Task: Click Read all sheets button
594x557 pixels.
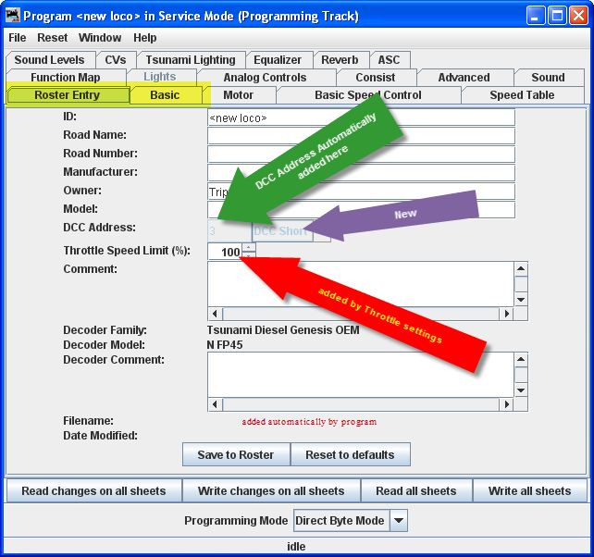Action: 416,491
